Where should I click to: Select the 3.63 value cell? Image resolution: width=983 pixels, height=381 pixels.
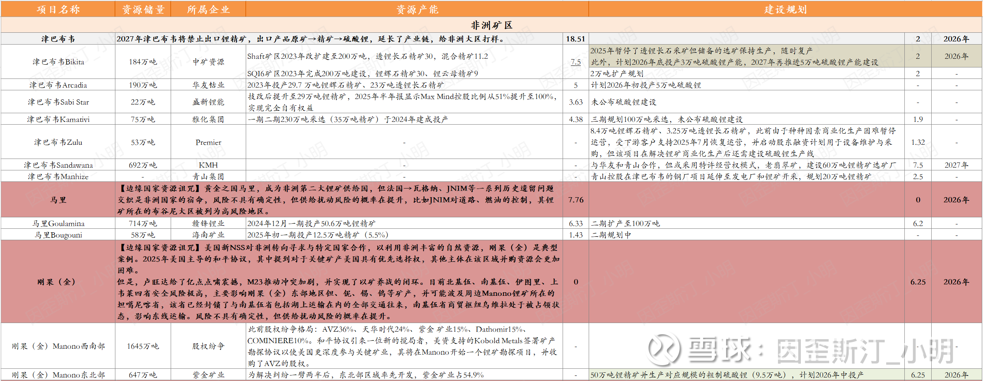click(576, 102)
